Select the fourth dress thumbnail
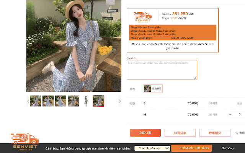This screenshot has width=245, height=153. [73, 101]
